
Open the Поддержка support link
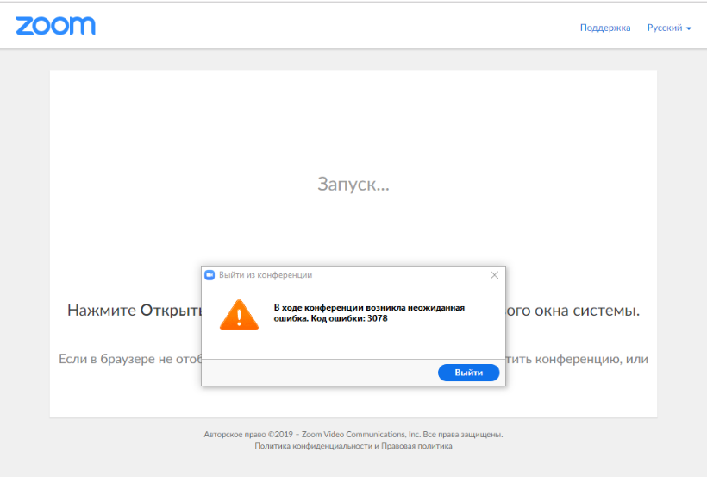point(605,28)
